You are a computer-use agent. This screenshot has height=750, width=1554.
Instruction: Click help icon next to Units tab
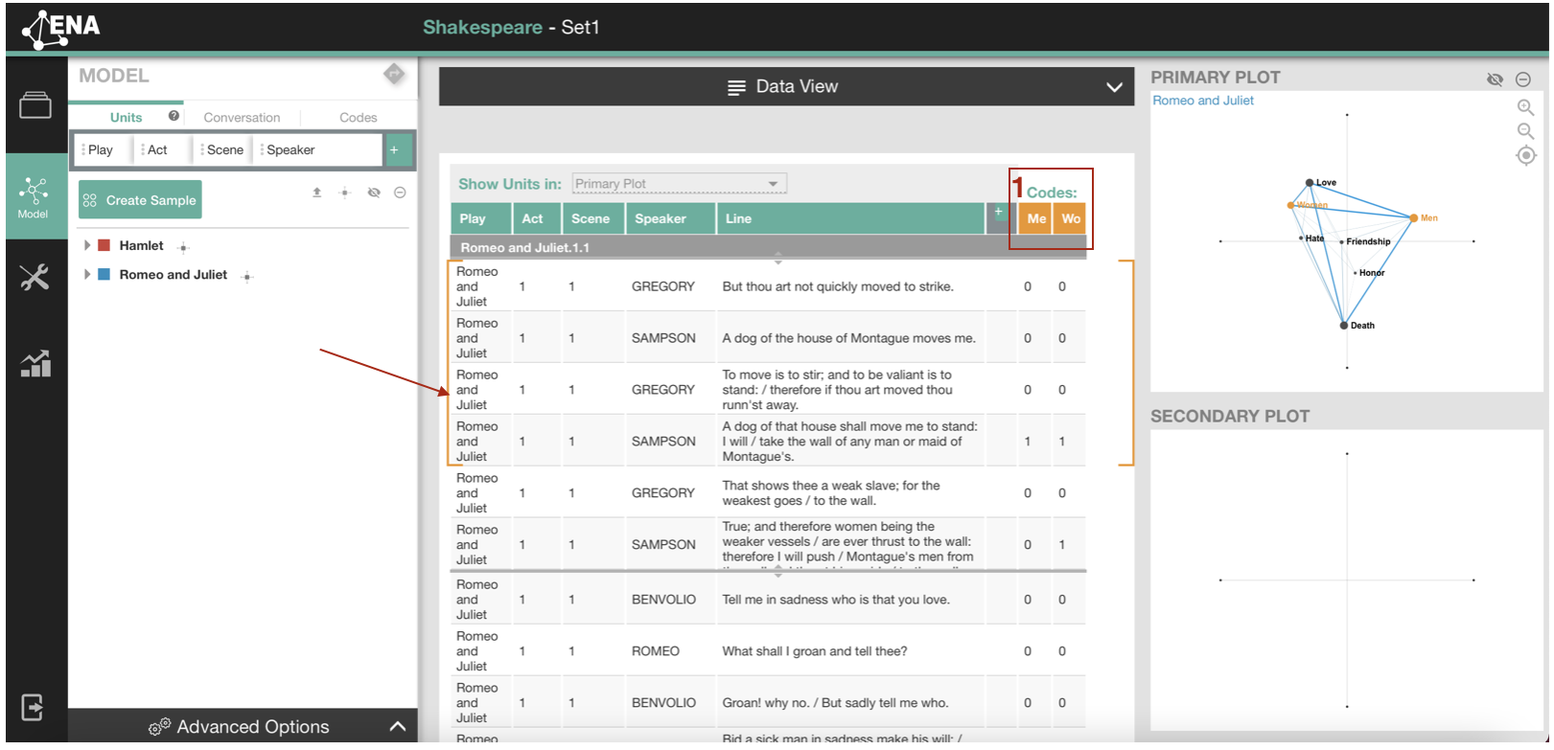[x=174, y=116]
